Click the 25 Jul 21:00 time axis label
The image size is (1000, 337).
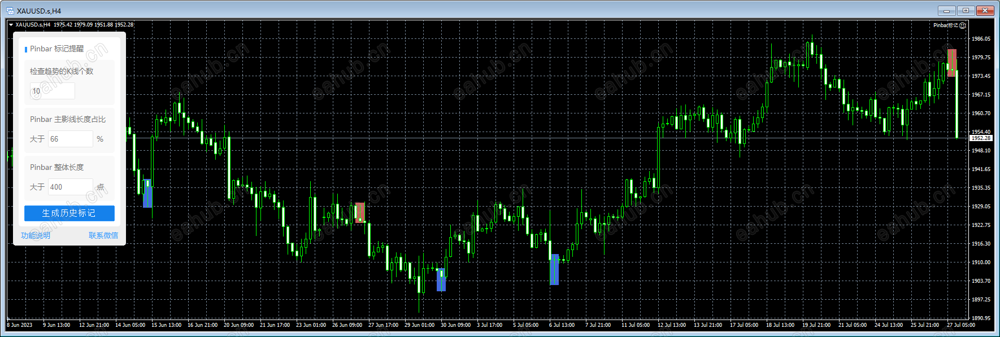click(925, 325)
